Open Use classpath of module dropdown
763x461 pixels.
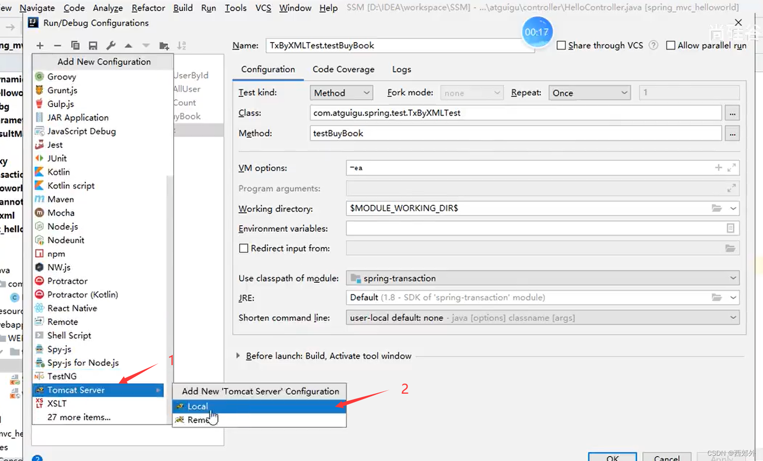[x=542, y=278]
